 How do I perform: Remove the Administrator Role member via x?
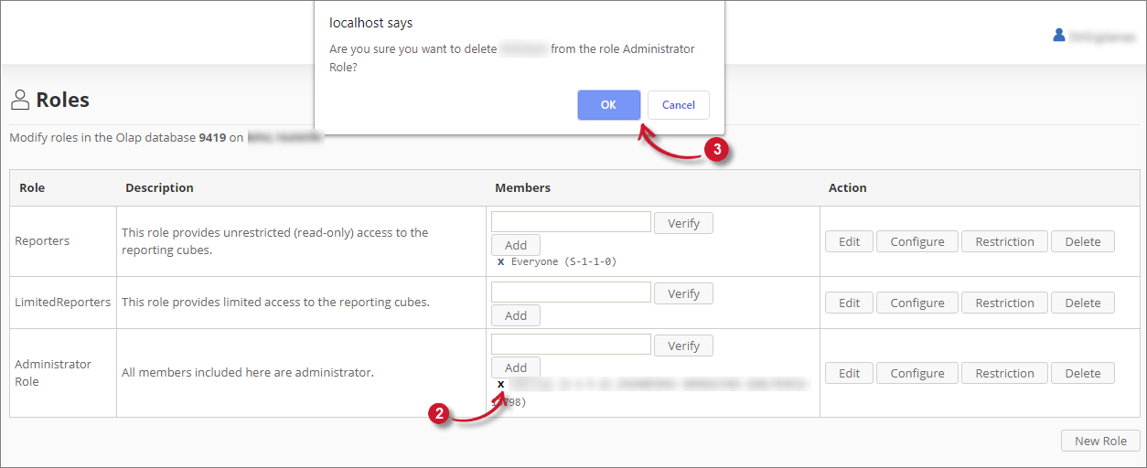point(500,384)
